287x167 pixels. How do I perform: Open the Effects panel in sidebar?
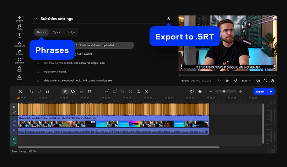coord(20,52)
